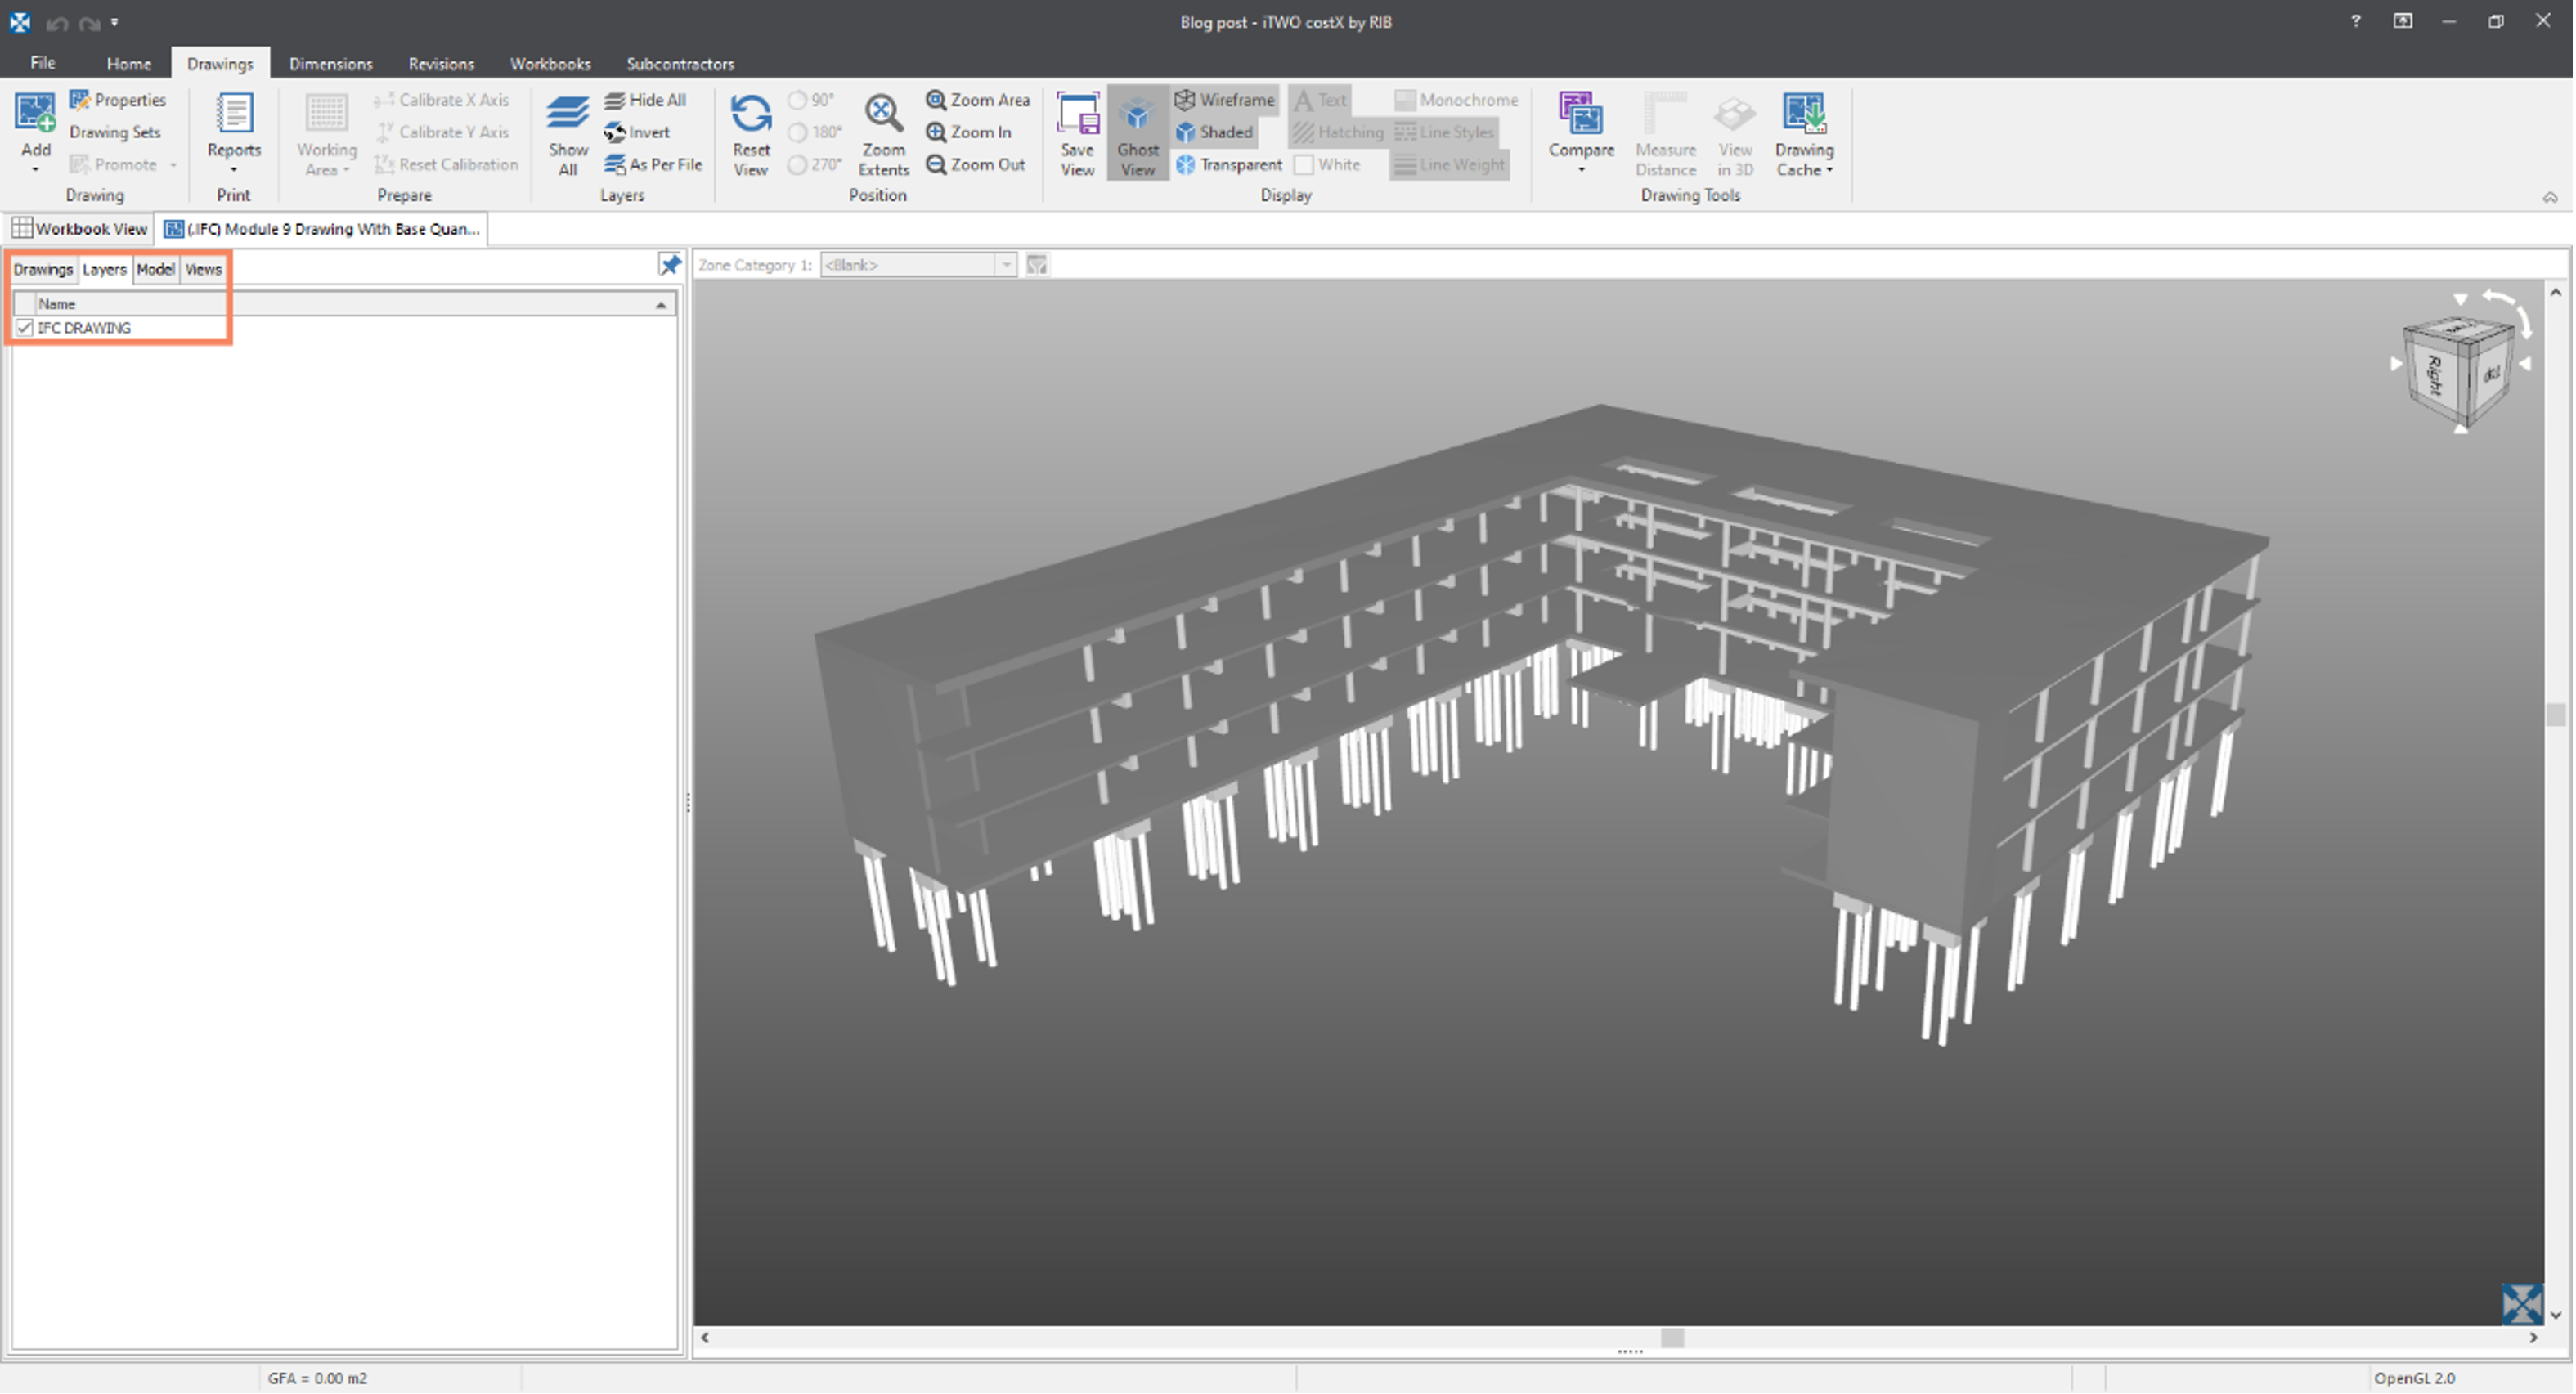Click Calibrate X Axis
This screenshot has width=2576, height=1394.
click(x=441, y=100)
